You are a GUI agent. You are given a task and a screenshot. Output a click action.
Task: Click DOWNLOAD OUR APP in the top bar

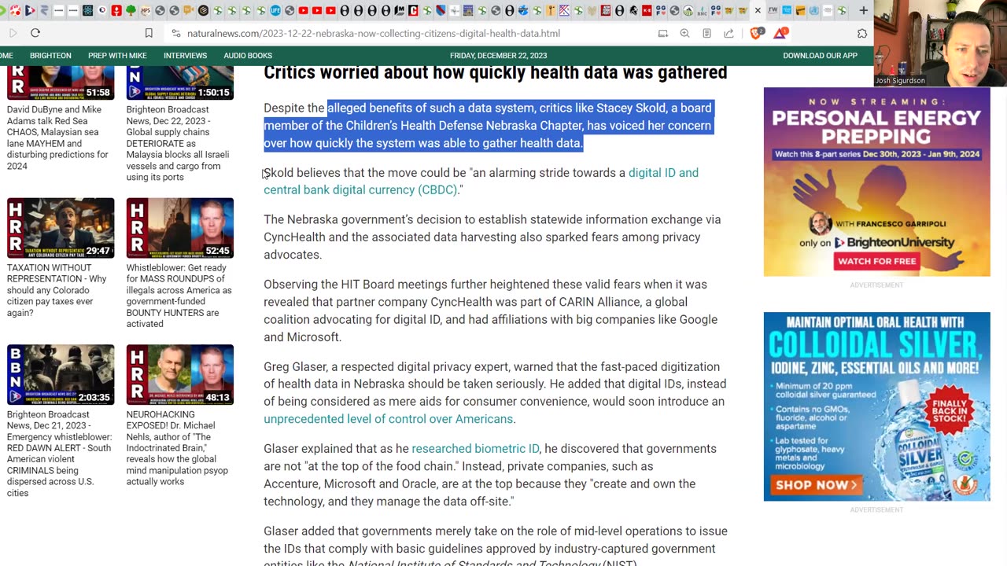click(x=820, y=56)
